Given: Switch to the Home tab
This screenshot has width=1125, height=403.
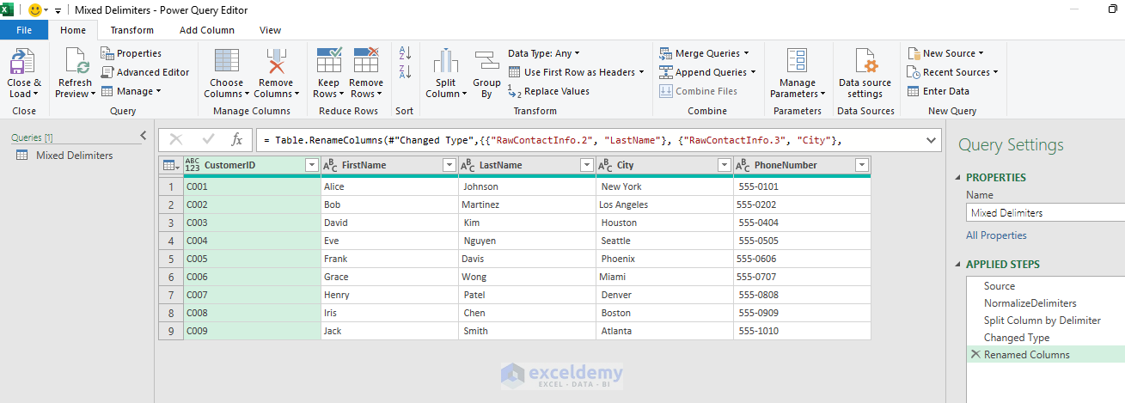Looking at the screenshot, I should [73, 30].
